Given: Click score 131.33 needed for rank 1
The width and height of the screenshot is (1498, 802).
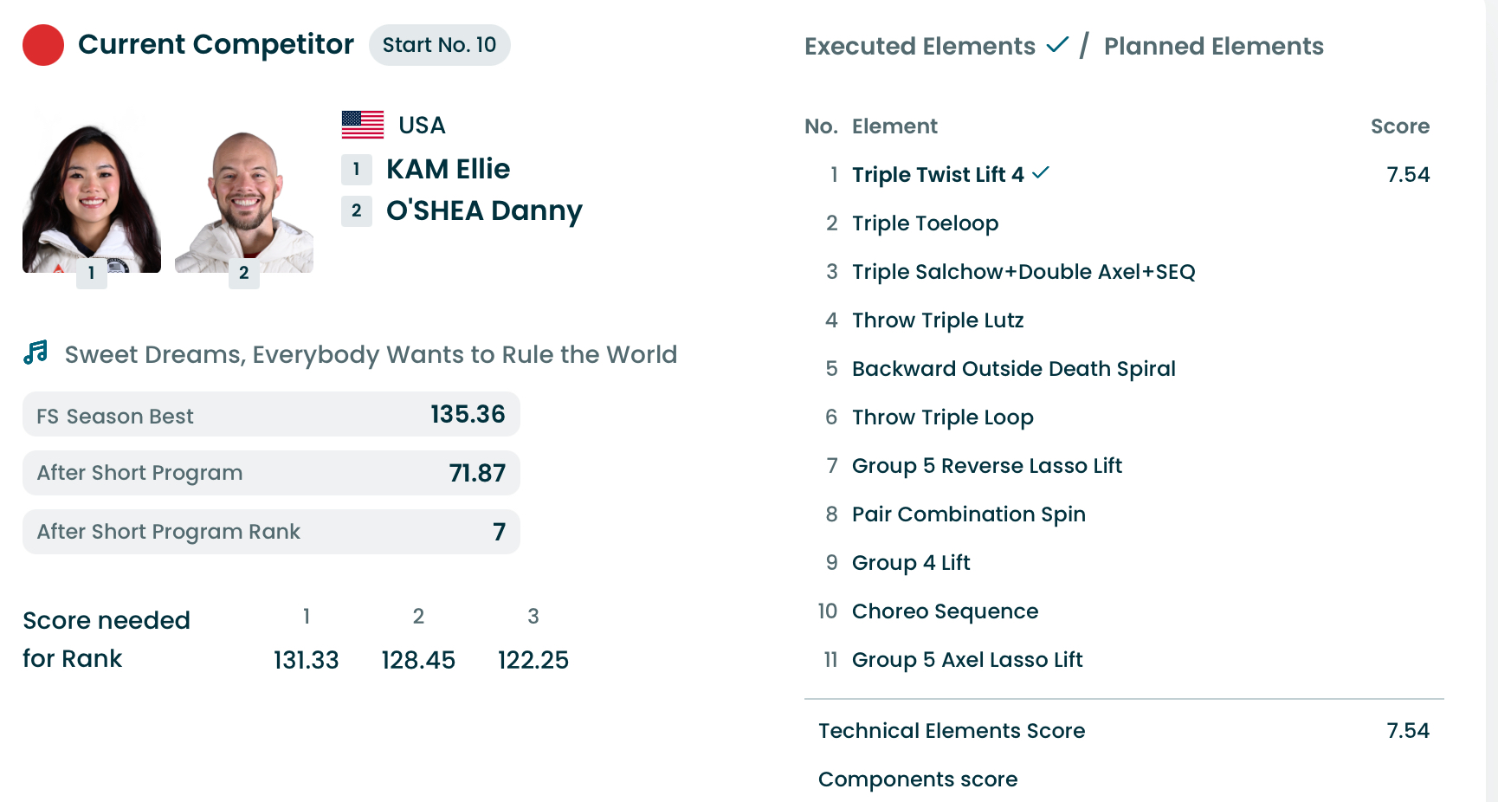Looking at the screenshot, I should click(307, 660).
